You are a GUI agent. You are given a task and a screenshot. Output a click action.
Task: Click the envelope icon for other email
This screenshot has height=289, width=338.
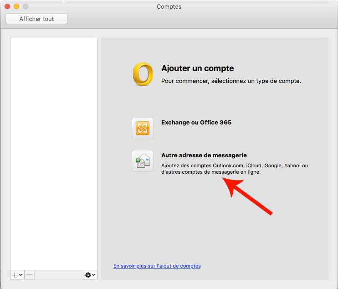click(x=143, y=161)
